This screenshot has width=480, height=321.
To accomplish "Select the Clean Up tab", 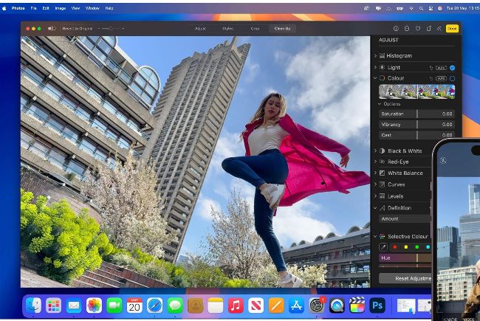I will (x=282, y=29).
